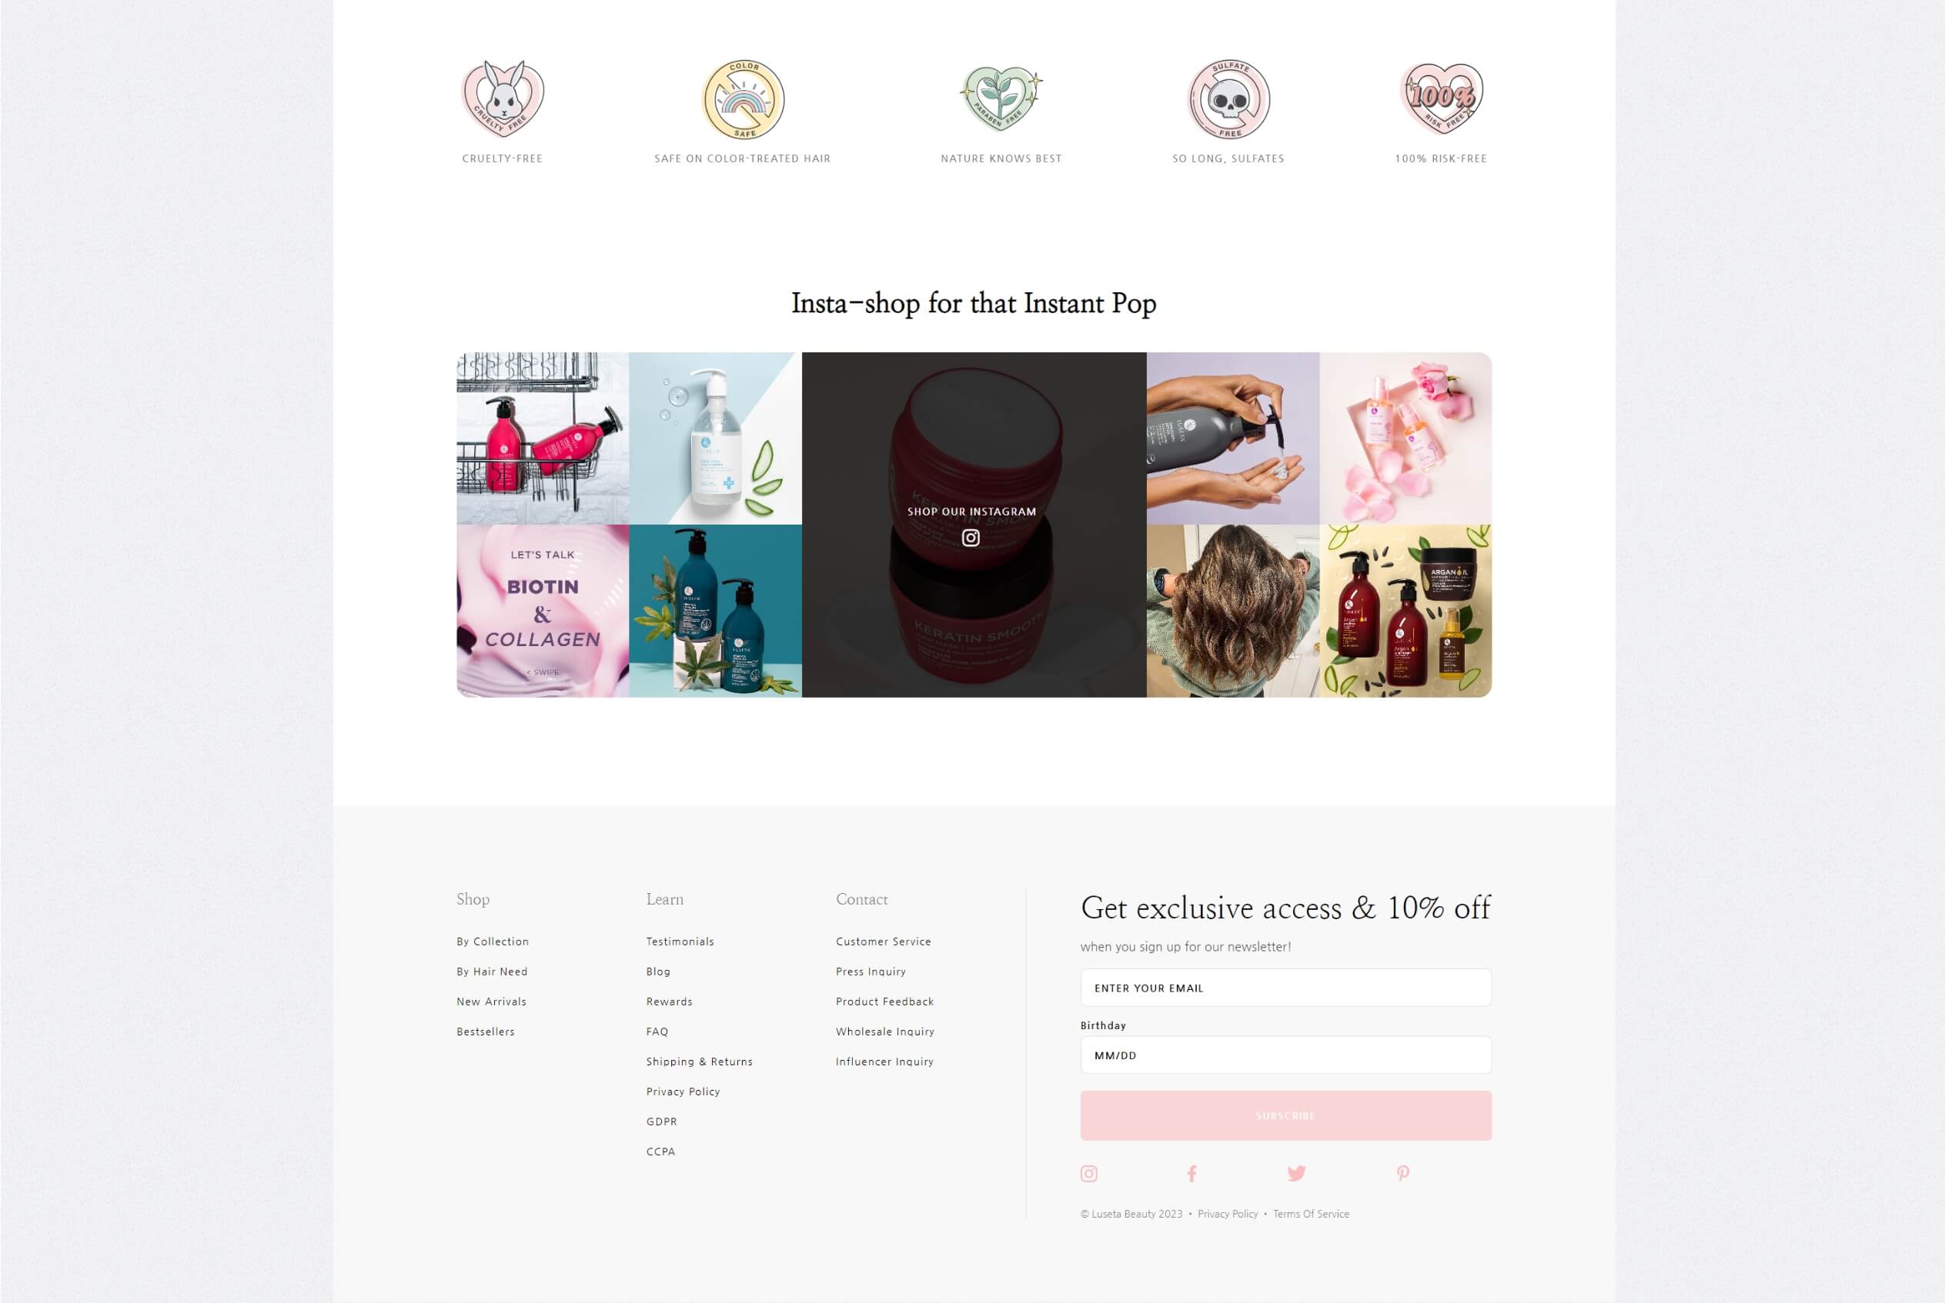Click the Facebook icon in footer
This screenshot has width=1945, height=1303.
click(x=1193, y=1174)
